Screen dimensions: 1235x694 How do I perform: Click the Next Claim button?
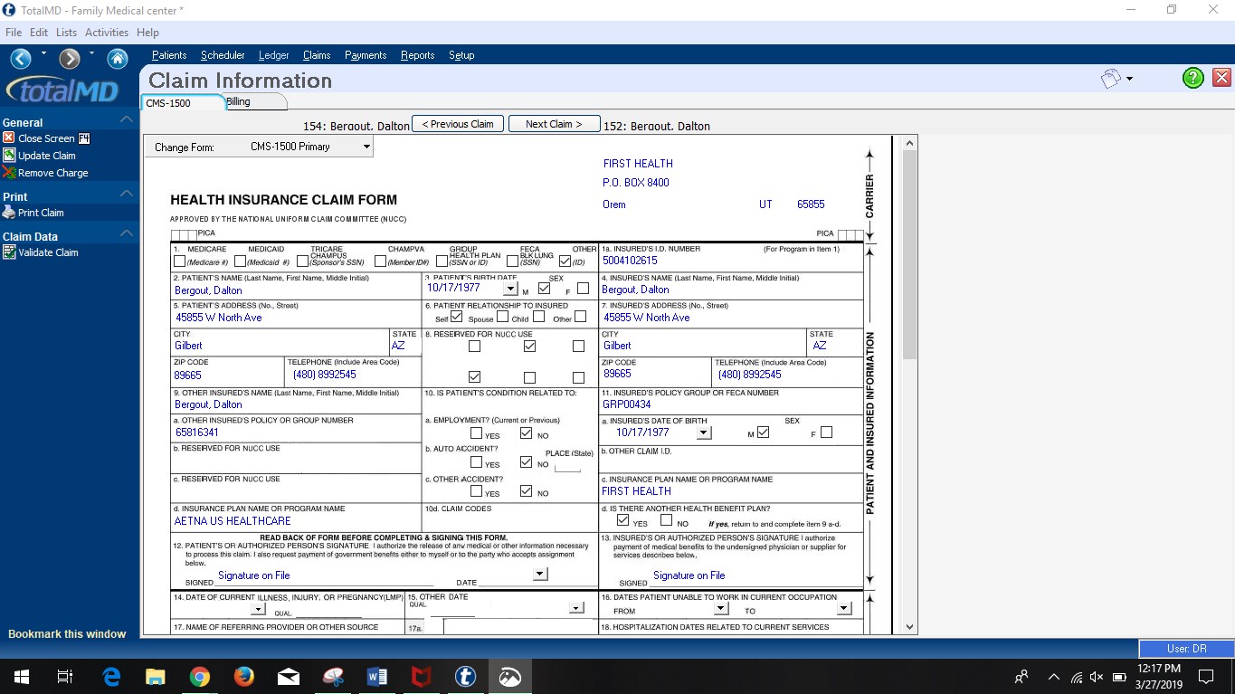coord(555,124)
